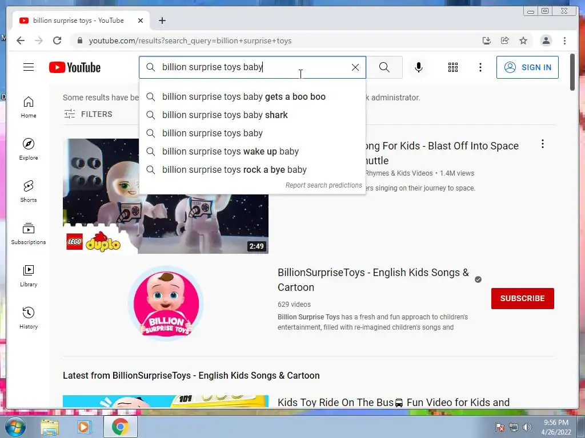585x438 pixels.
Task: Choose the plain suggestion 'billion surprise toys baby'
Action: (252, 133)
